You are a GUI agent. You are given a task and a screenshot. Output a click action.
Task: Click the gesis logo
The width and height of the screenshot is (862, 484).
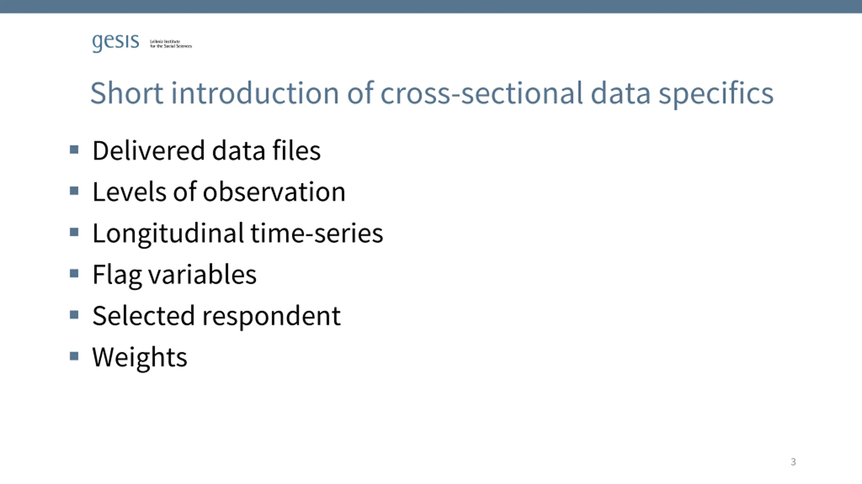tap(115, 42)
